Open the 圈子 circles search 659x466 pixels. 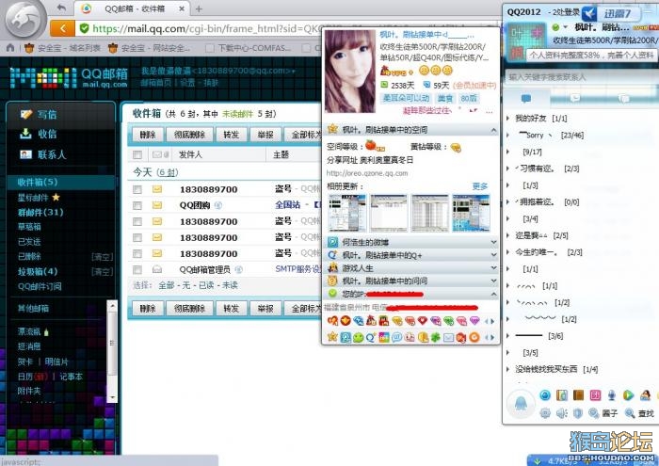tap(603, 413)
